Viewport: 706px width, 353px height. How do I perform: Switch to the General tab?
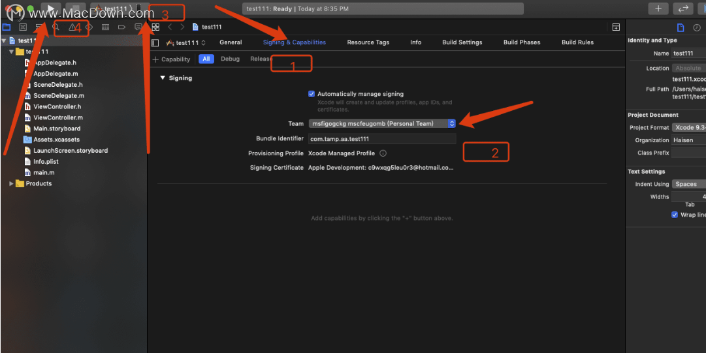[x=231, y=42]
